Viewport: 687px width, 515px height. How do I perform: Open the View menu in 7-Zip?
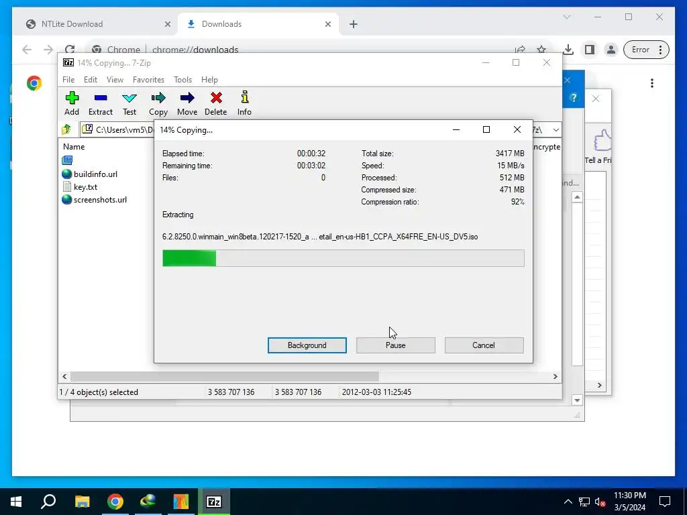[x=115, y=80]
